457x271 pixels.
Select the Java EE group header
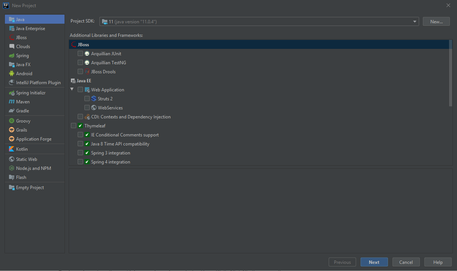point(259,81)
